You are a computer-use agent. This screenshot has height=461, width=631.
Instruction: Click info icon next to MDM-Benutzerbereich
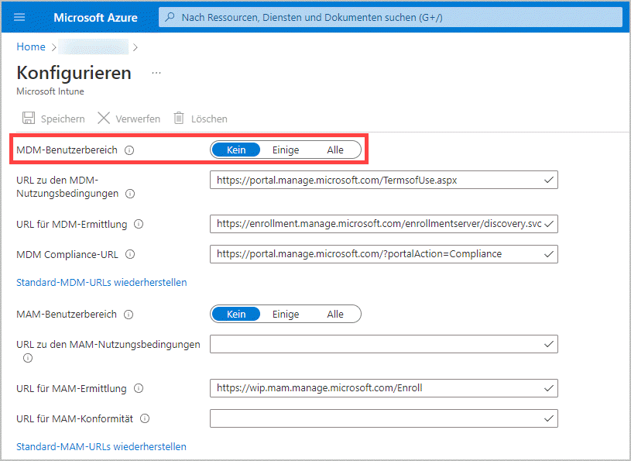(129, 150)
